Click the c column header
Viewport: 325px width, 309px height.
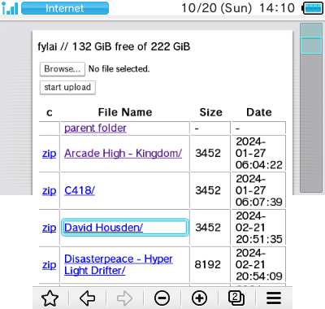tap(50, 112)
